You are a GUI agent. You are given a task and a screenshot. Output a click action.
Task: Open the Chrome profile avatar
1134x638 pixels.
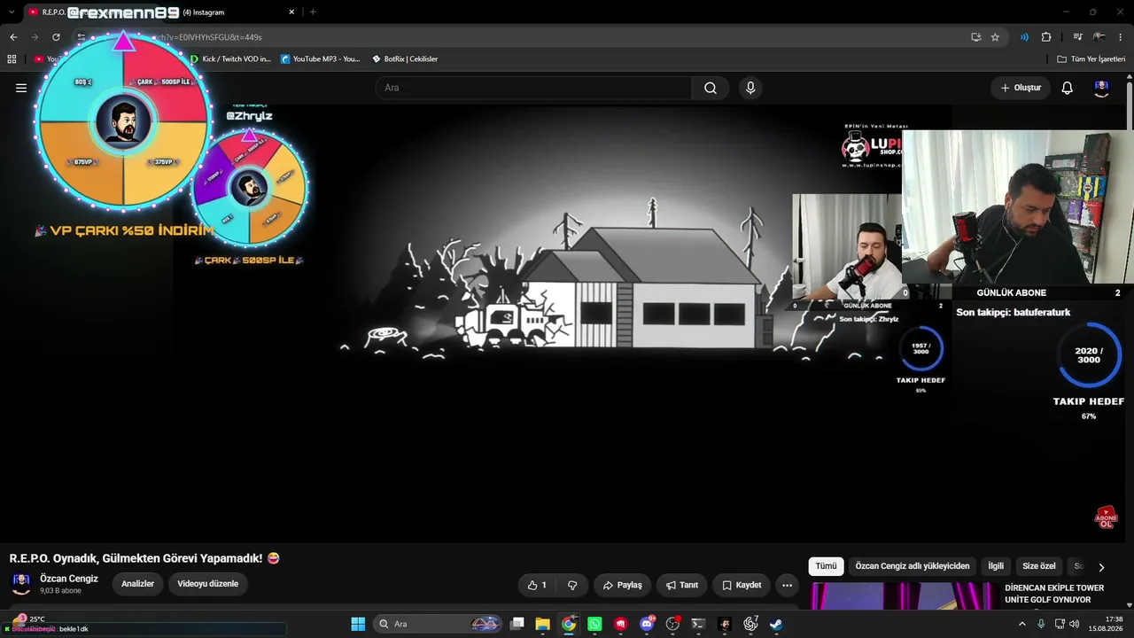pos(1099,37)
